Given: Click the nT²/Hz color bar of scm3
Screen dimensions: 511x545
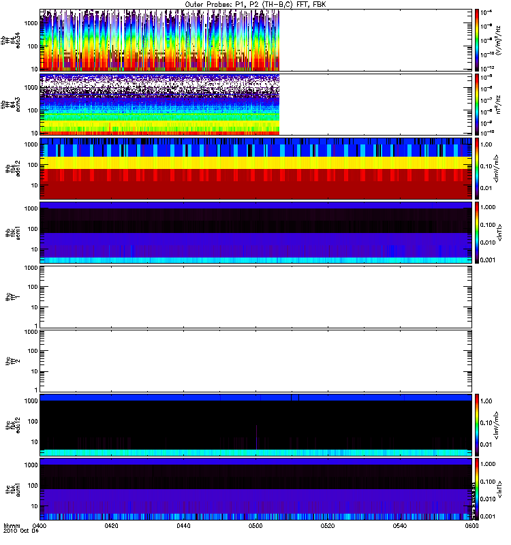Looking at the screenshot, I should pos(477,104).
